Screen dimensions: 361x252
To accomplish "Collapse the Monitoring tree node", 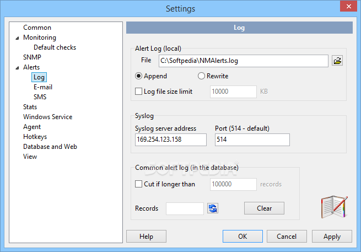I will (x=17, y=38).
